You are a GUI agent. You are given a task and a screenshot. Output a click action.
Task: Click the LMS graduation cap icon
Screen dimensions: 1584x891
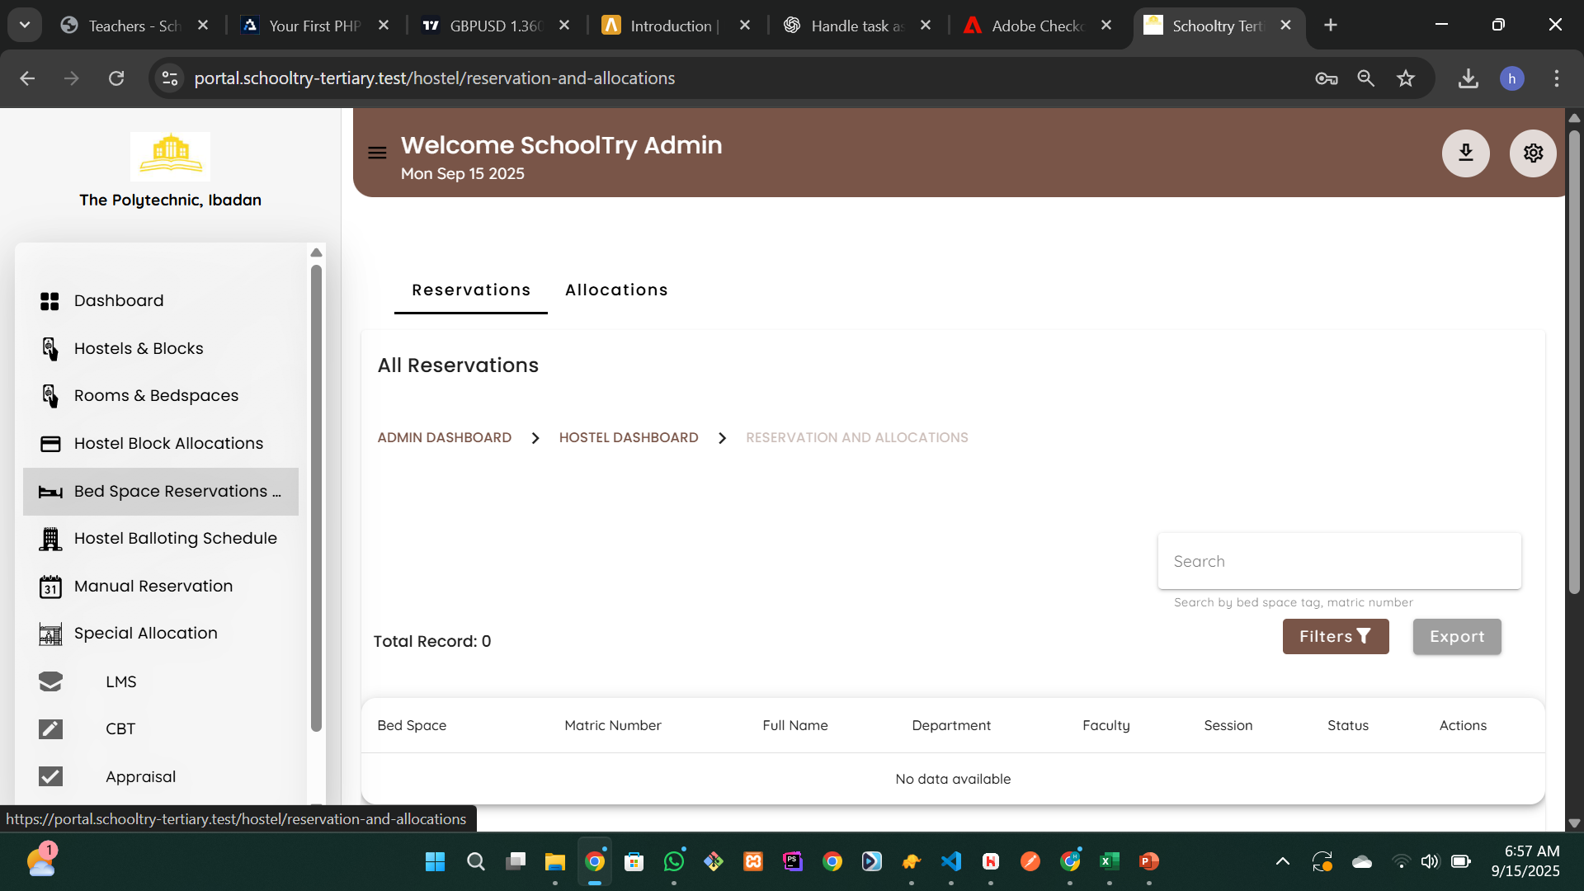[x=50, y=681]
